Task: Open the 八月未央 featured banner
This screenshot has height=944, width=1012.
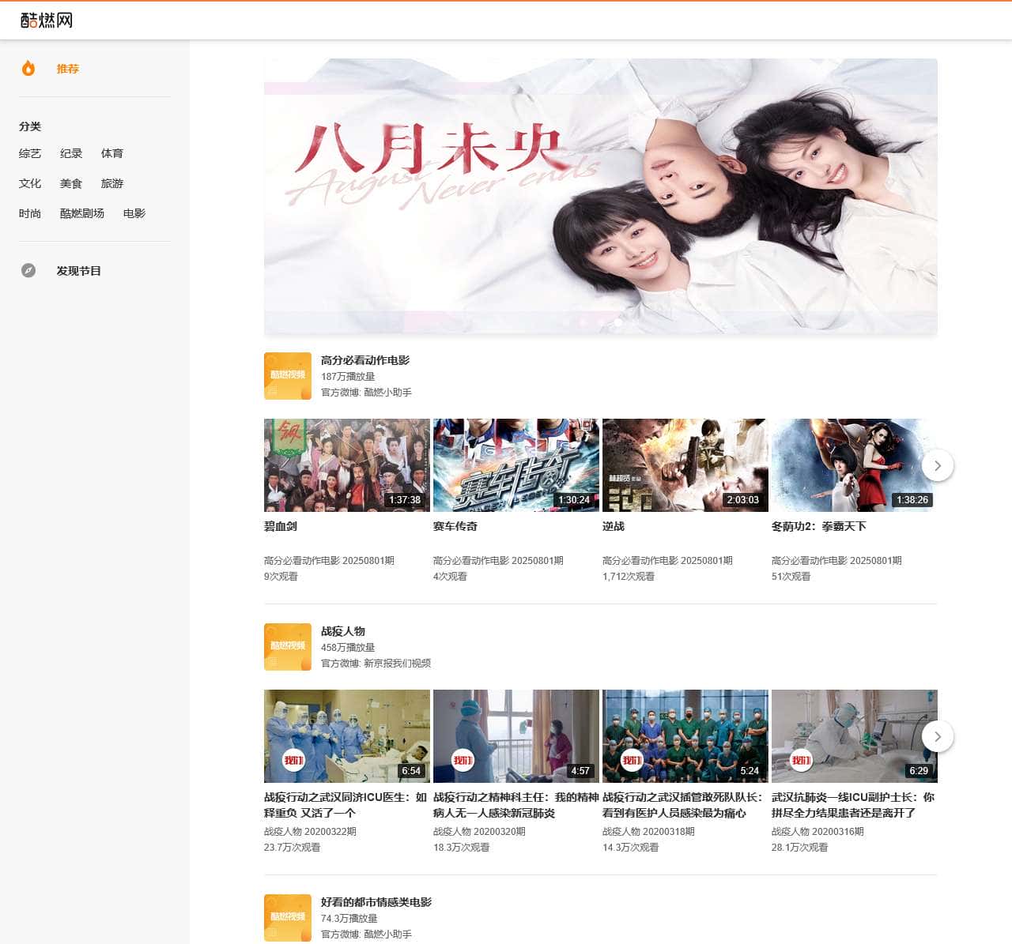Action: [x=600, y=196]
